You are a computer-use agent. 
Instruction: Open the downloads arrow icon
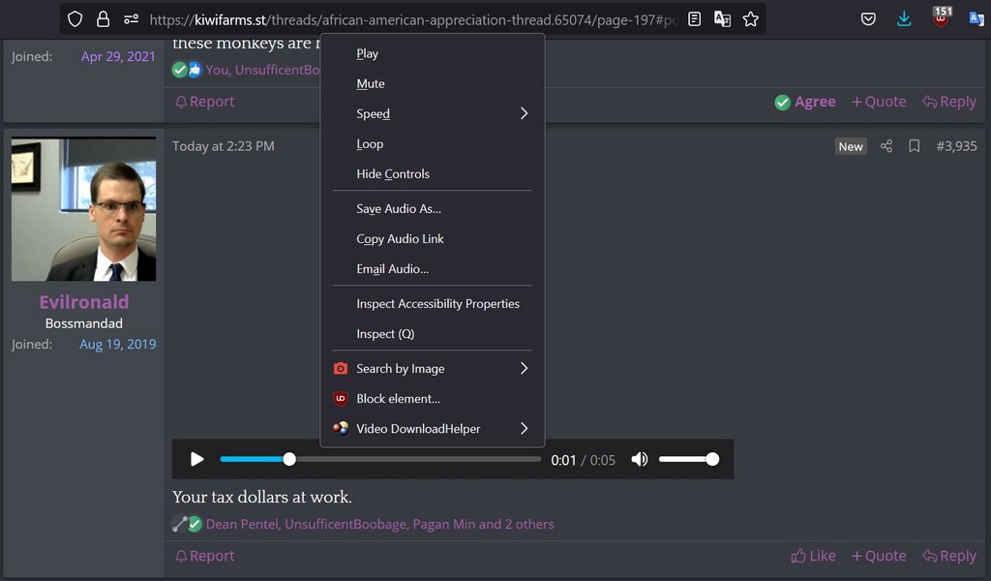tap(904, 19)
